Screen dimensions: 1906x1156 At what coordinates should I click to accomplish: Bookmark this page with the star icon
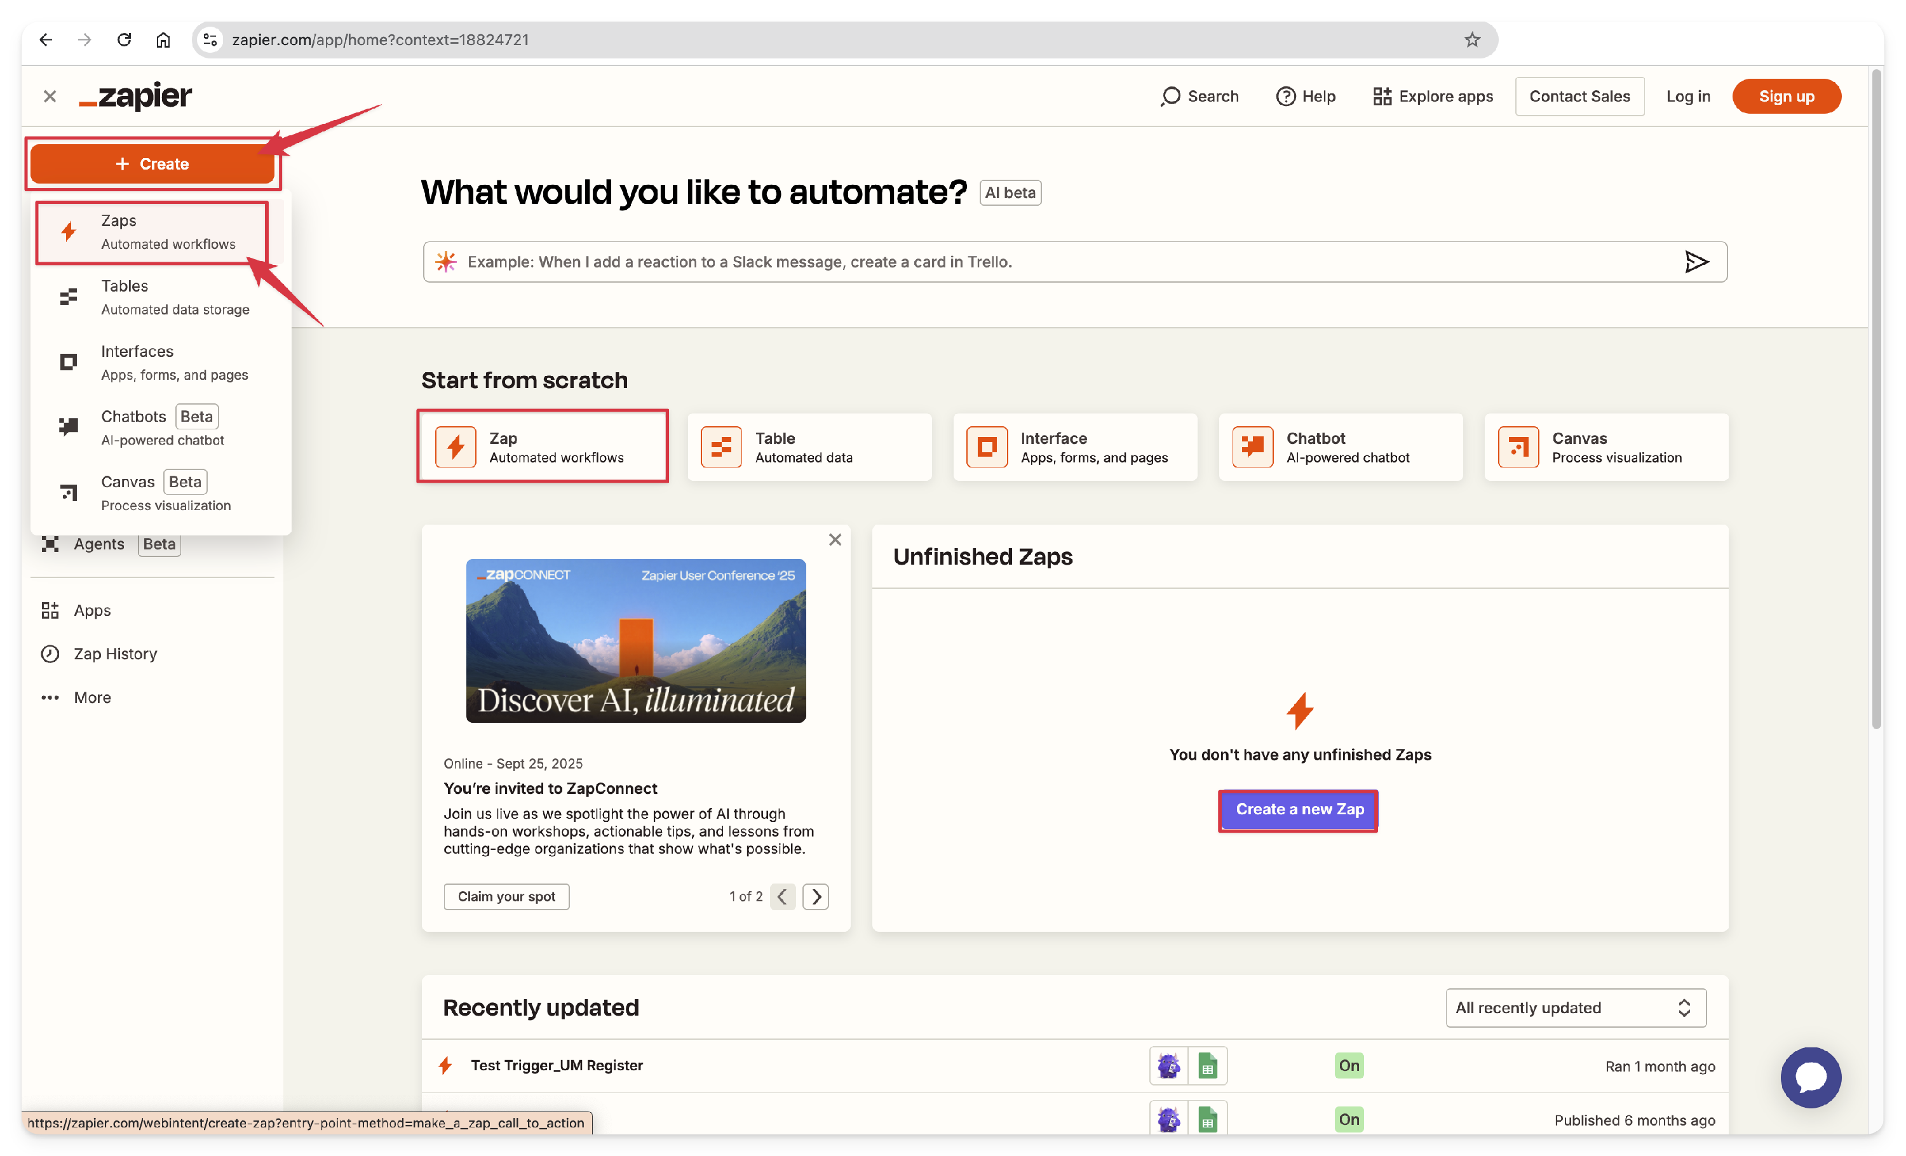pos(1471,39)
